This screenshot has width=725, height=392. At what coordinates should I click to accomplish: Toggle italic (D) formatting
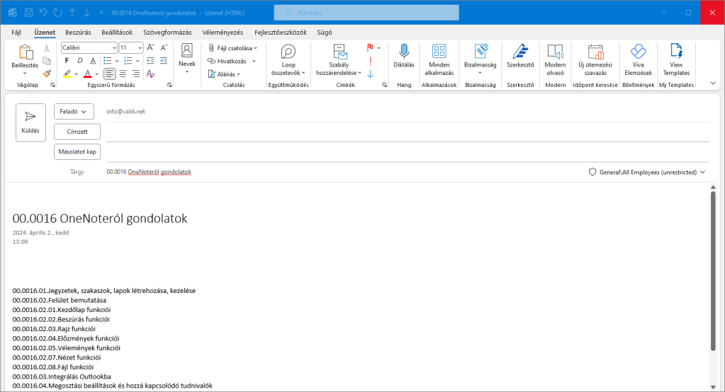point(79,61)
